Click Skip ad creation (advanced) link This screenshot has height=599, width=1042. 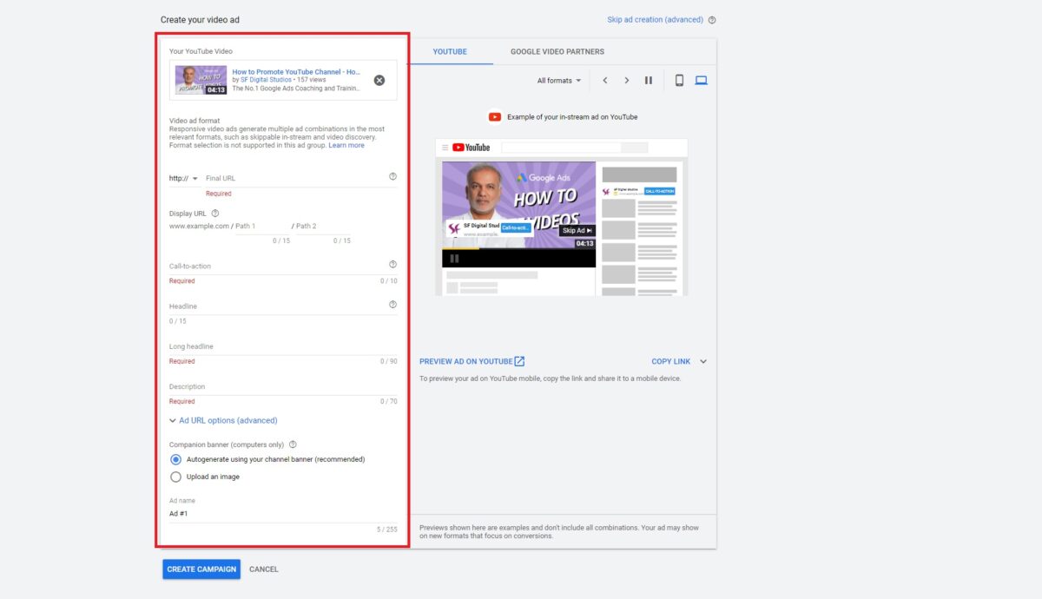656,20
